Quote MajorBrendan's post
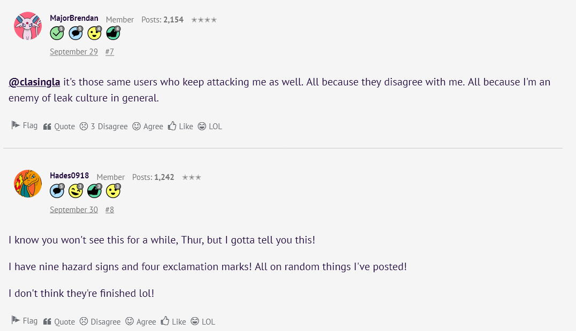Screen dimensions: 576x331 point(59,127)
